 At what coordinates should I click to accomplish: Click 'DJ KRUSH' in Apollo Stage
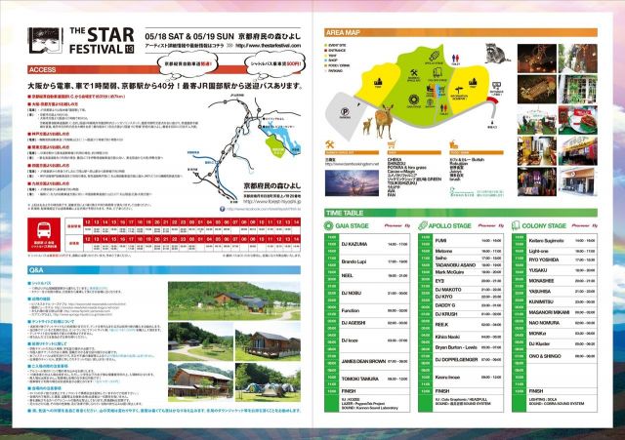[446, 314]
